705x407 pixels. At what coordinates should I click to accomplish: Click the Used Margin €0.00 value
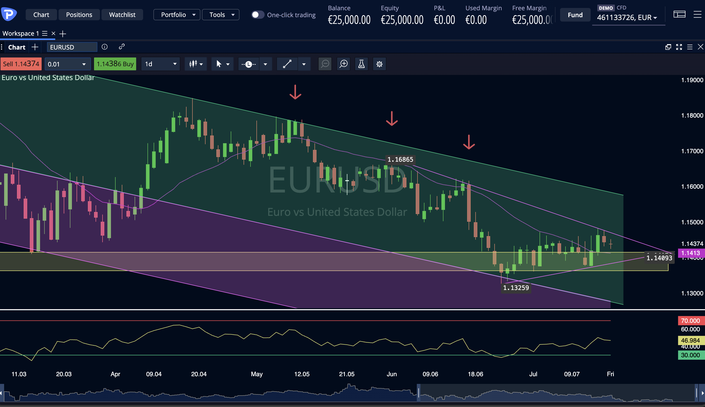coord(476,20)
